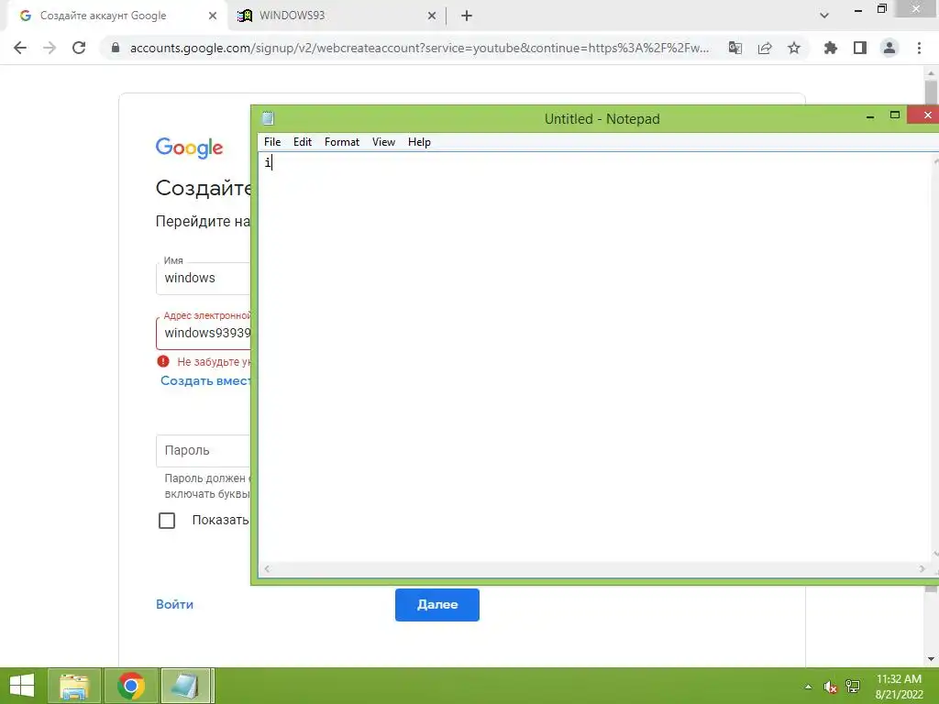Select the Создайте аккаунт Google tab
The height and width of the screenshot is (704, 939).
116,16
